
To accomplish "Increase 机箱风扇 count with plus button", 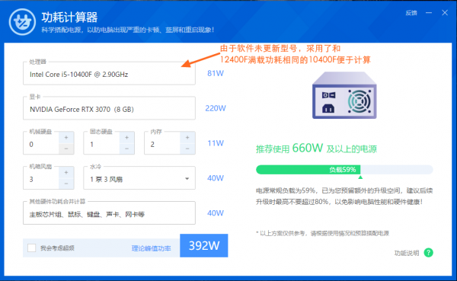I will [x=66, y=173].
